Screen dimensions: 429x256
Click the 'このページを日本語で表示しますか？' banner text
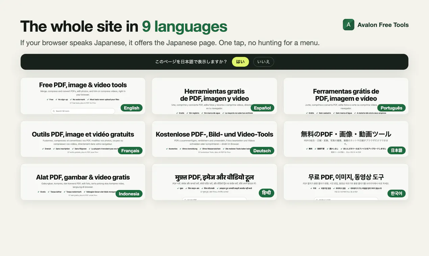click(191, 62)
